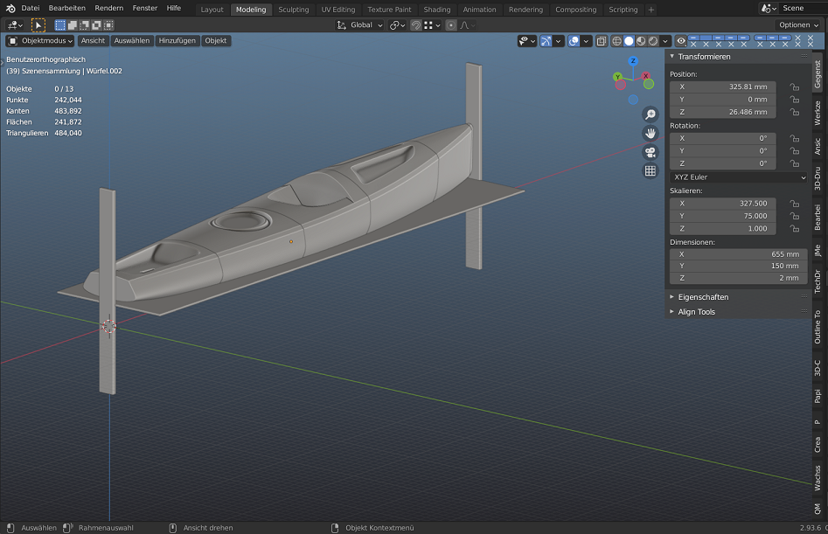Click the Blender logo icon
The width and height of the screenshot is (828, 534).
(x=10, y=8)
